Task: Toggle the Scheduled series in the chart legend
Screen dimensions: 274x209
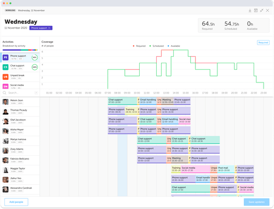Action: [x=156, y=46]
